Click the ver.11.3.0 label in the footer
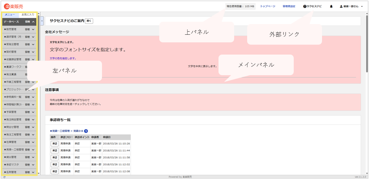369x179 pixels. (360, 177)
